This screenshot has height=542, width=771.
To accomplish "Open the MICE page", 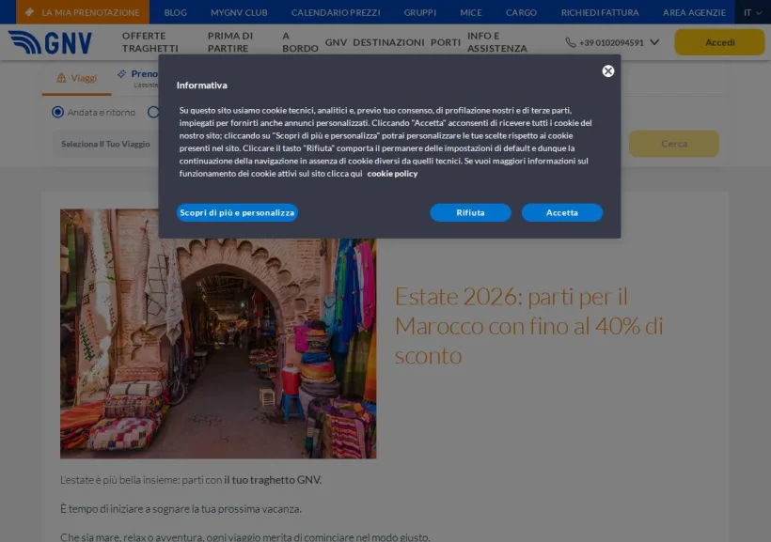I will tap(471, 12).
